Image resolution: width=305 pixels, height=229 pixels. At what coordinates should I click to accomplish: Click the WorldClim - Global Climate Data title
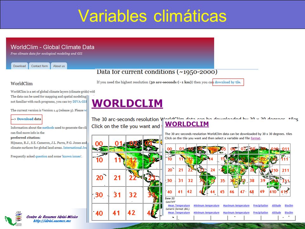pos(52,47)
